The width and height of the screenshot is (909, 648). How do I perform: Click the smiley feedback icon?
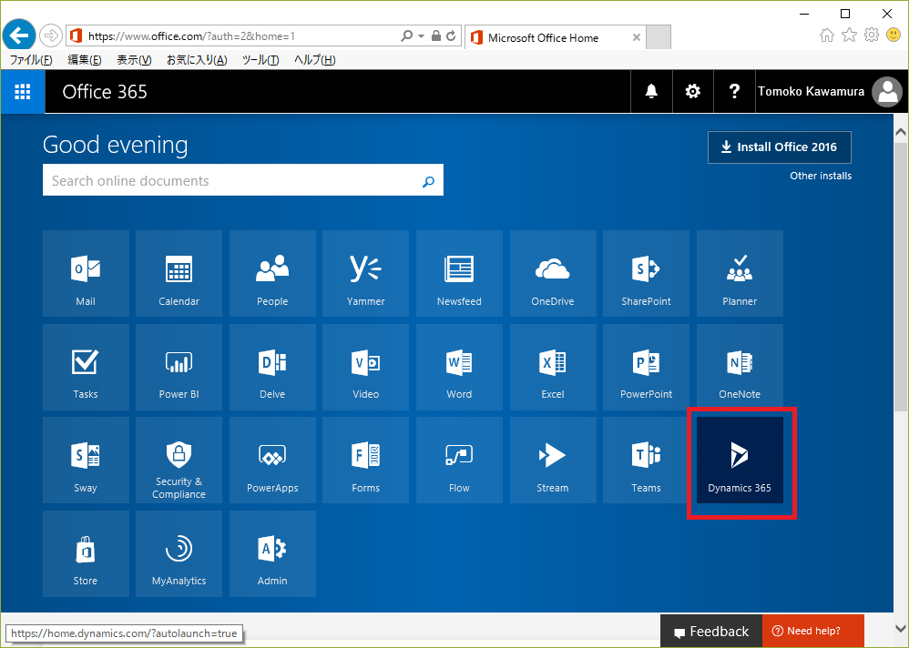pos(894,35)
